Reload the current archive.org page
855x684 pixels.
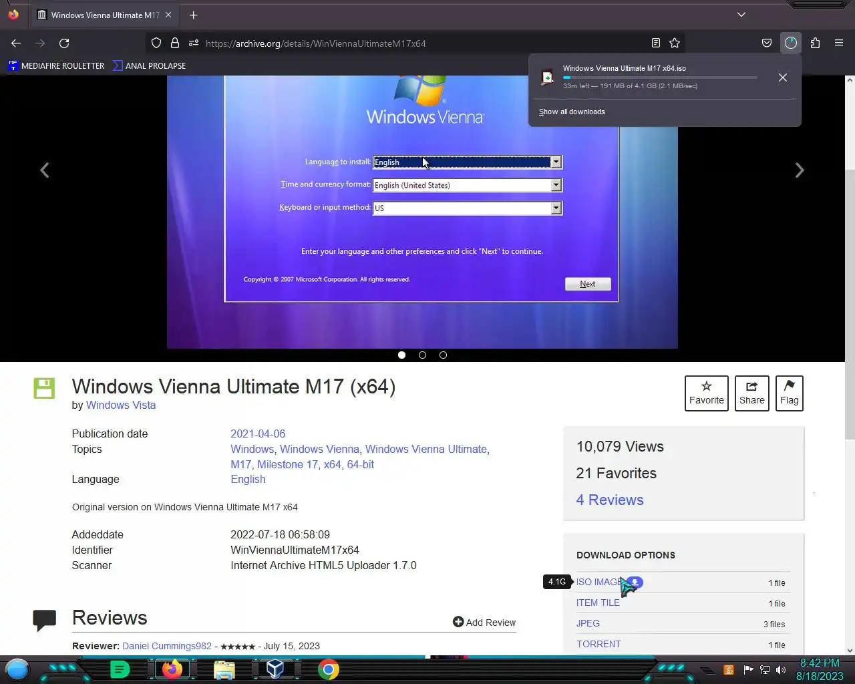coord(64,43)
